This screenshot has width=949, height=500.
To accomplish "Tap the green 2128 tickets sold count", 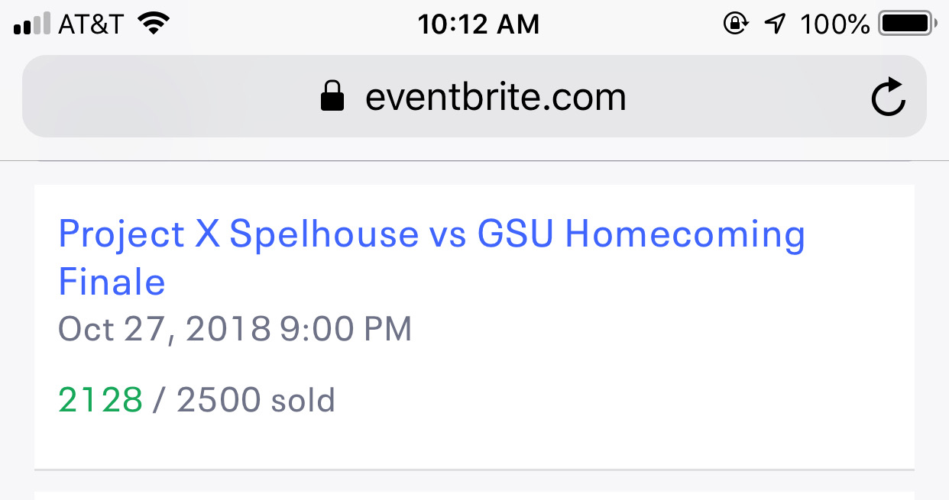I will click(100, 400).
